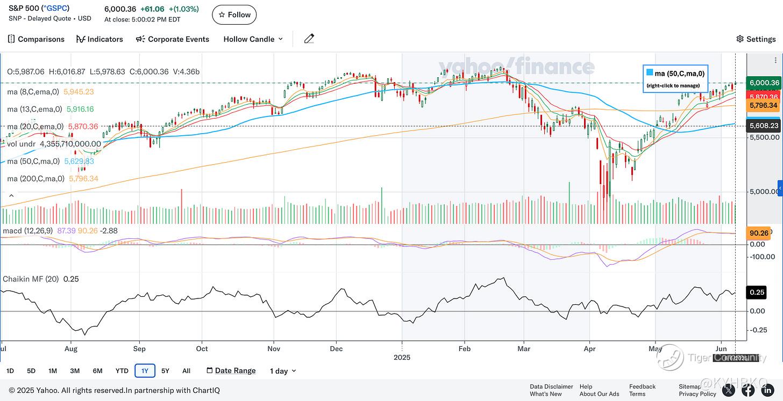Select the 1M range

(x=53, y=371)
